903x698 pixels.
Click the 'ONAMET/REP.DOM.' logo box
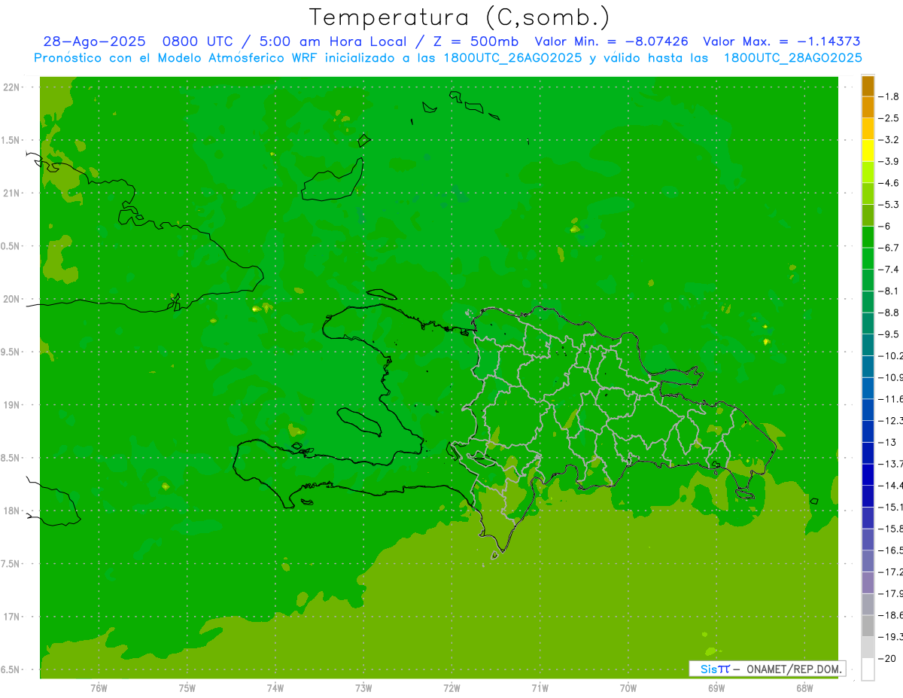tap(767, 669)
